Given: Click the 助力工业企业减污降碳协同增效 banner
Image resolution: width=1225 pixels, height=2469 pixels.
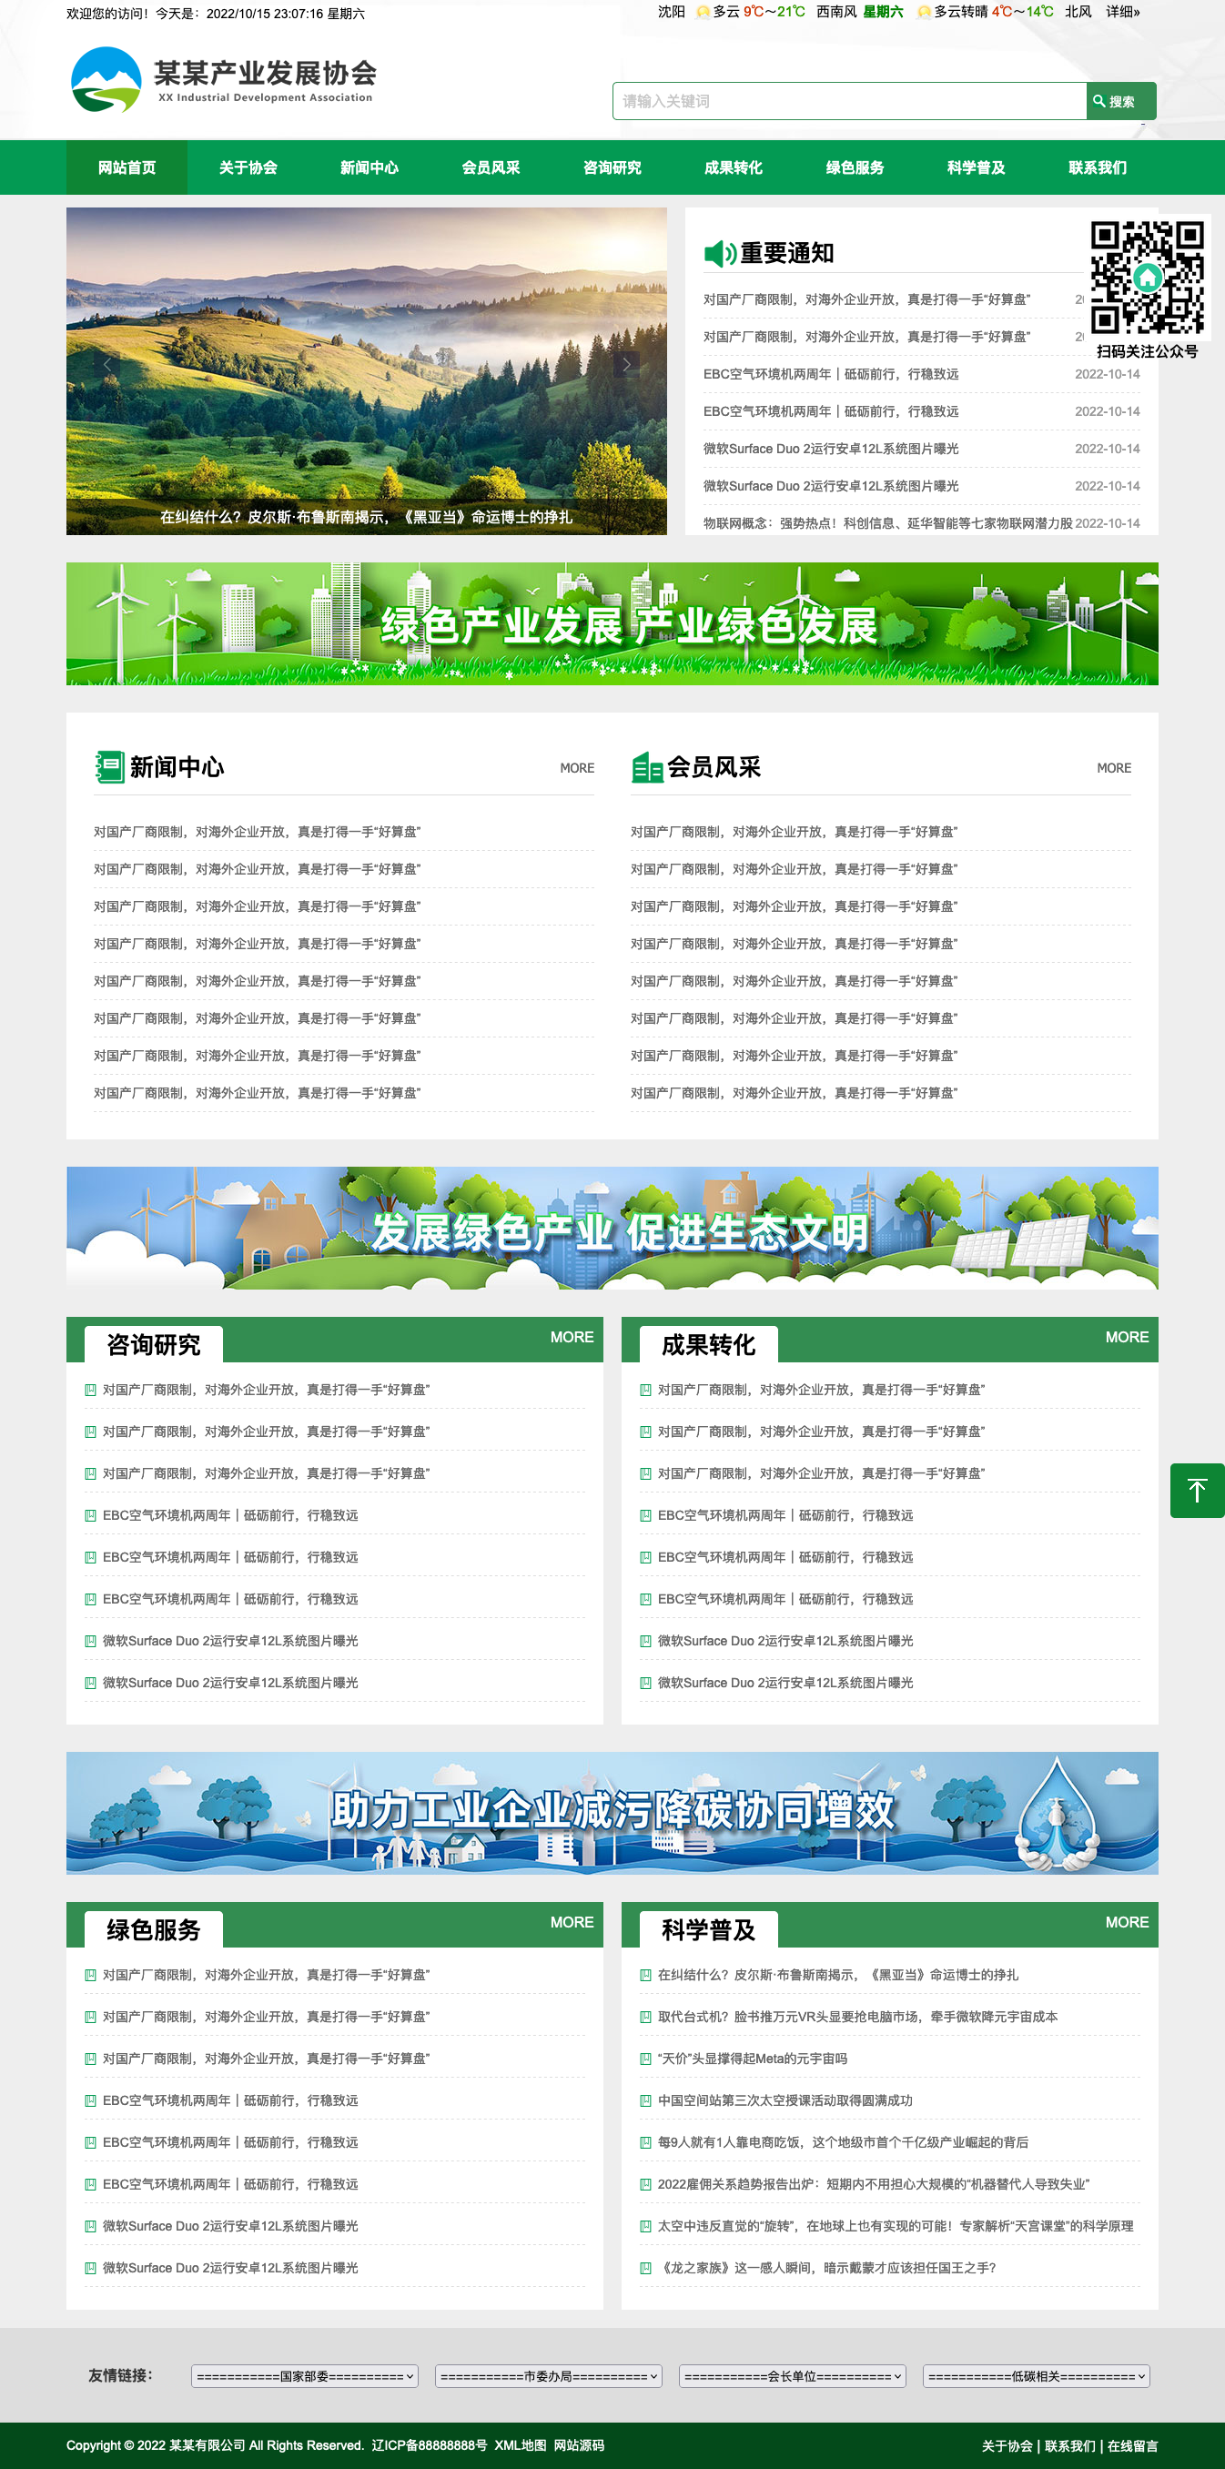Looking at the screenshot, I should coord(612,1814).
